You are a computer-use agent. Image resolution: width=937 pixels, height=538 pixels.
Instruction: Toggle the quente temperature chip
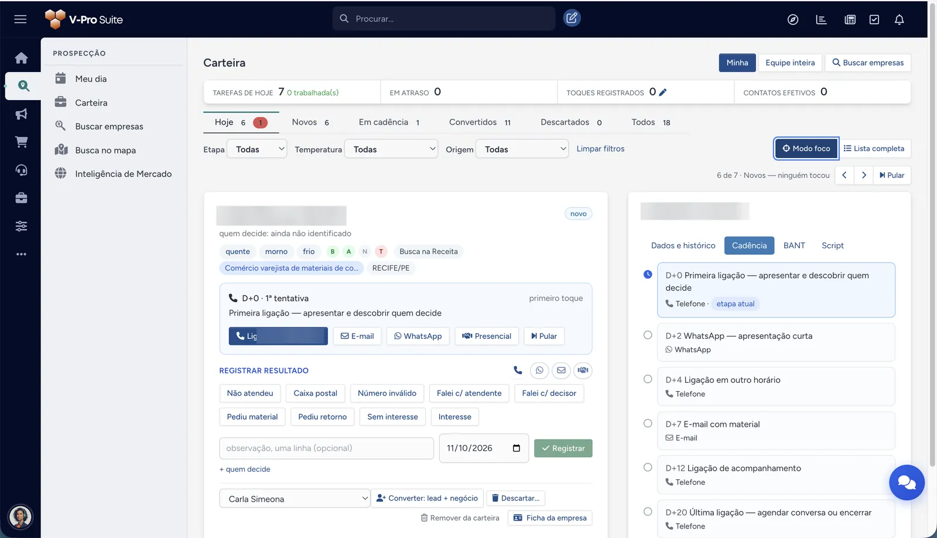point(238,252)
